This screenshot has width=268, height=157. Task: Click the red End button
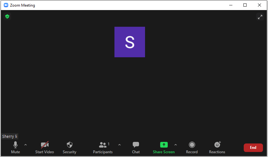(253, 148)
